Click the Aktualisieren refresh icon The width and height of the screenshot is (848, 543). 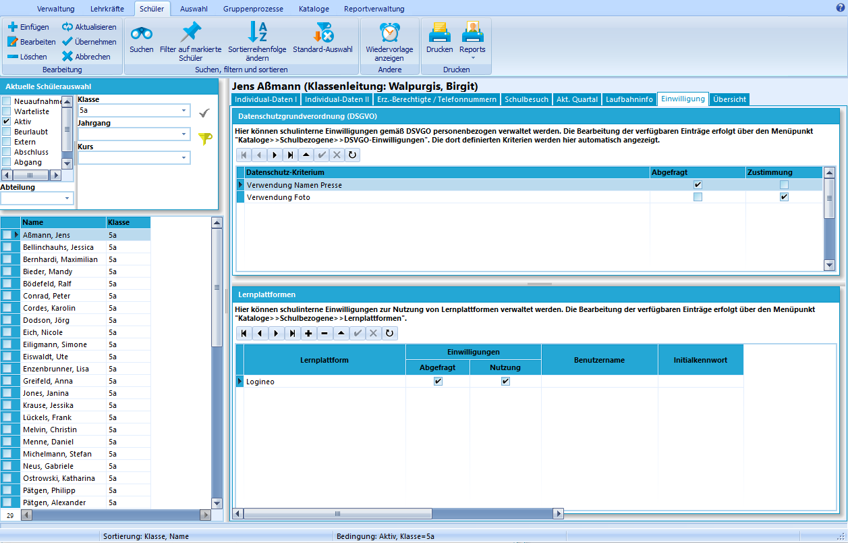point(67,27)
